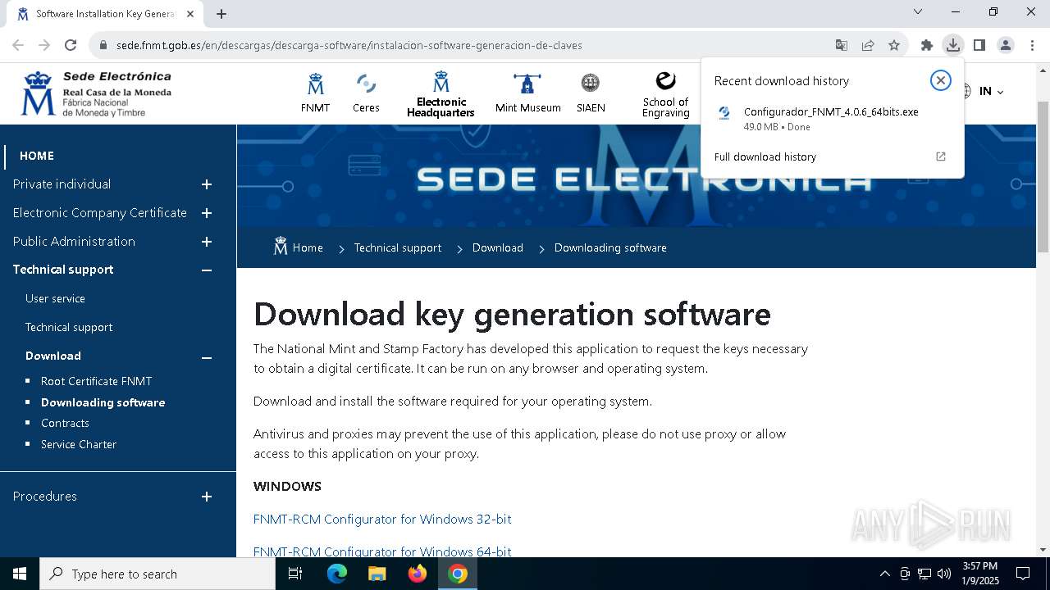The width and height of the screenshot is (1050, 590).
Task: Click the share page icon
Action: point(868,45)
